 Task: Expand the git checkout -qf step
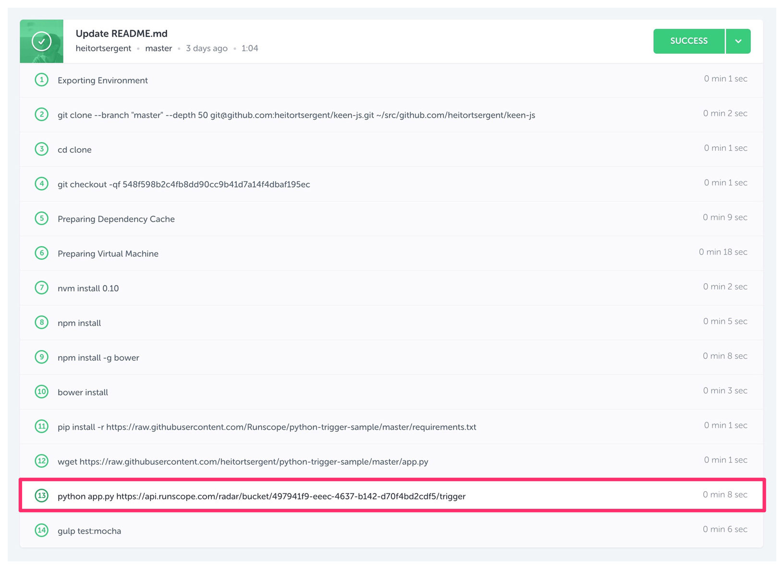391,184
